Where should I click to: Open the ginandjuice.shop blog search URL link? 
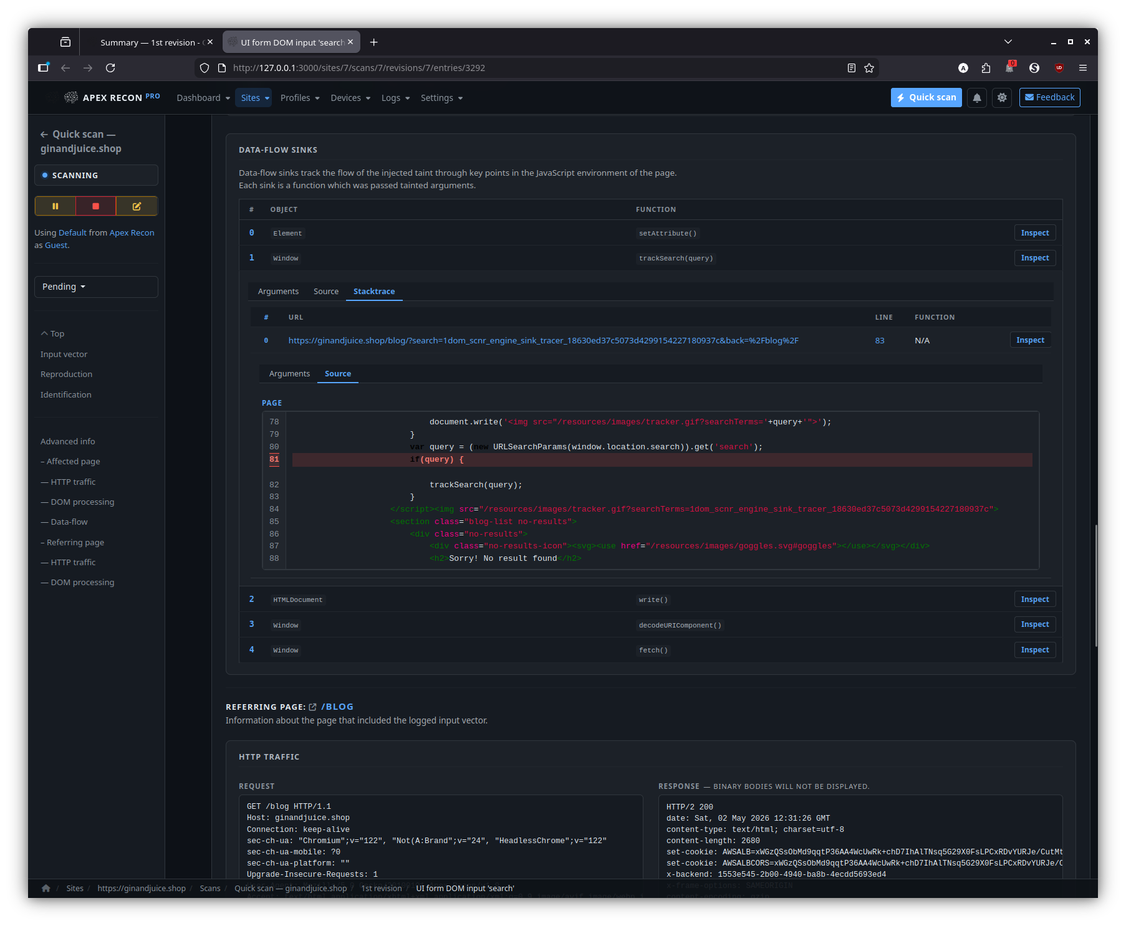[543, 340]
